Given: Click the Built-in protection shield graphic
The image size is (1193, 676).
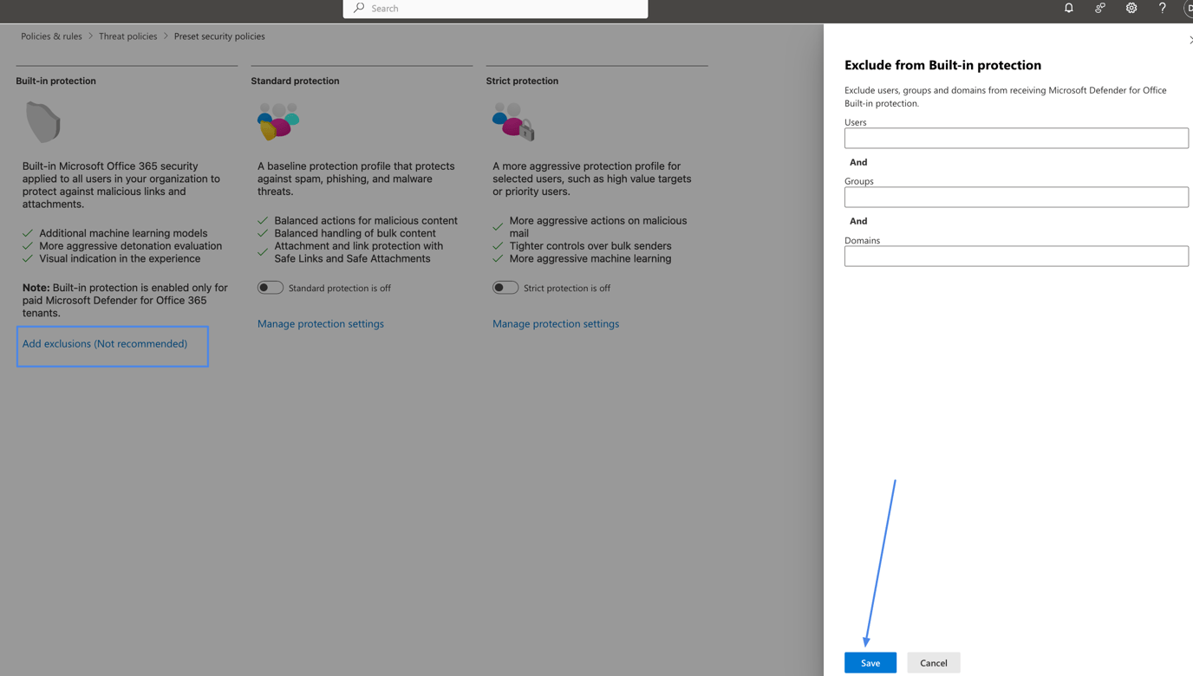Looking at the screenshot, I should point(42,120).
